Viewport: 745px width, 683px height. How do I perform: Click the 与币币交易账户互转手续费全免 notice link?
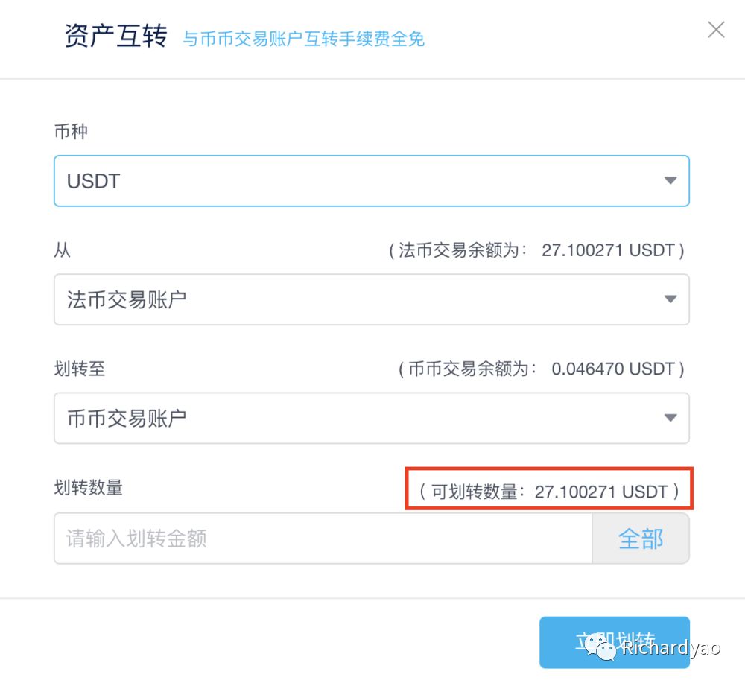(302, 38)
